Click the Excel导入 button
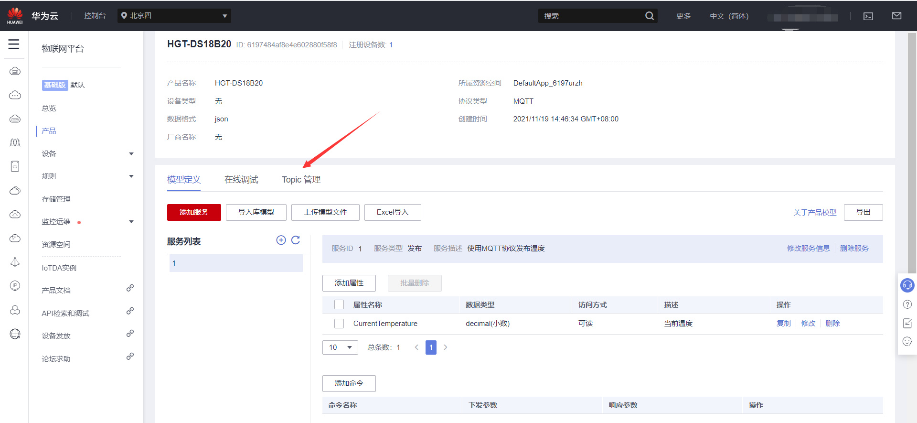The width and height of the screenshot is (917, 423). point(393,212)
